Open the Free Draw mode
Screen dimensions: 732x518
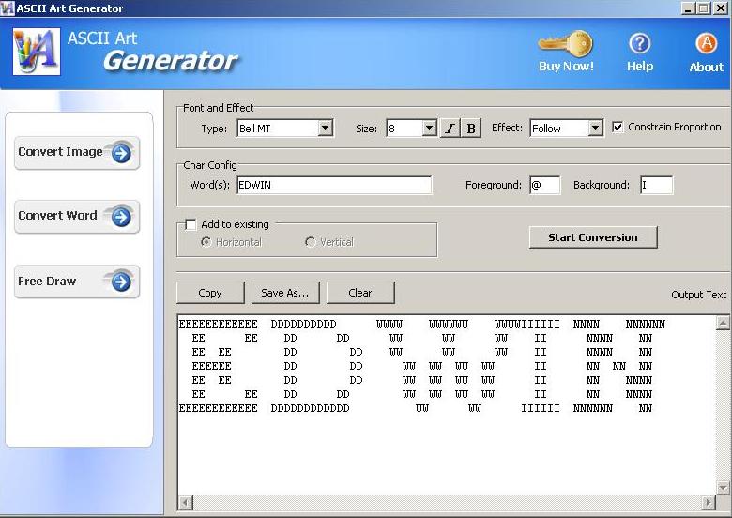(x=77, y=282)
